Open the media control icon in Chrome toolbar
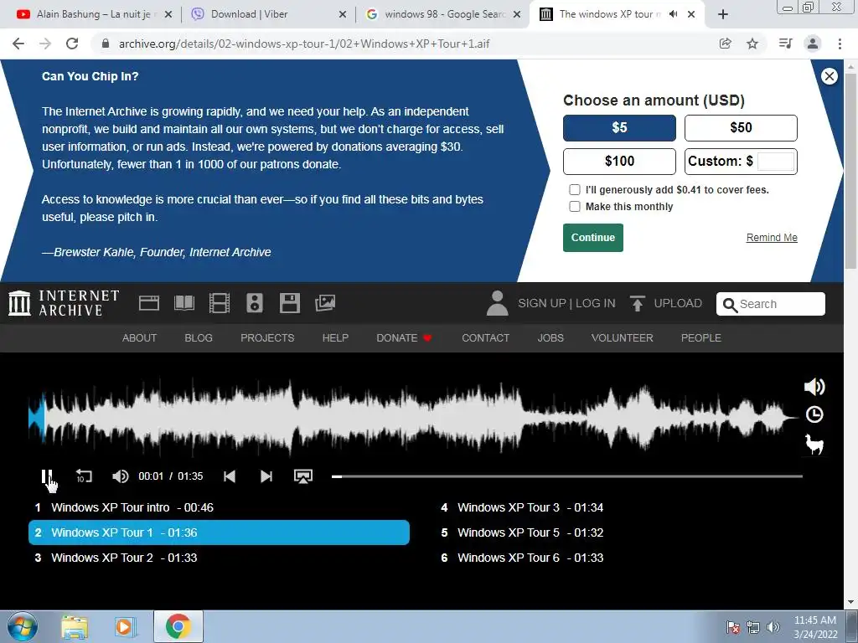Viewport: 858px width, 643px height. (785, 44)
